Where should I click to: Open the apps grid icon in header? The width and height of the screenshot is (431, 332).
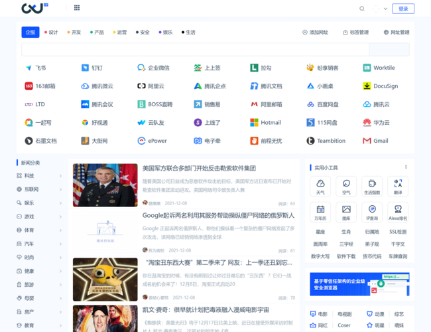tap(77, 8)
